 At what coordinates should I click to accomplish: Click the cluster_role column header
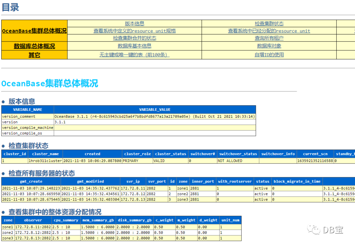tap(137, 154)
